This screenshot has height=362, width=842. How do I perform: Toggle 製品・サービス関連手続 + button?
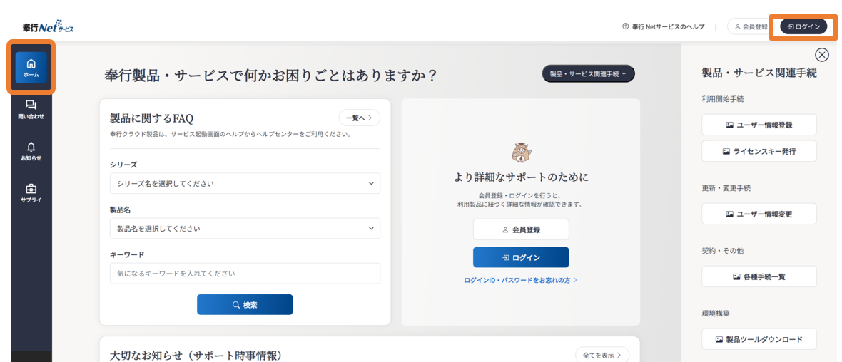tap(589, 73)
